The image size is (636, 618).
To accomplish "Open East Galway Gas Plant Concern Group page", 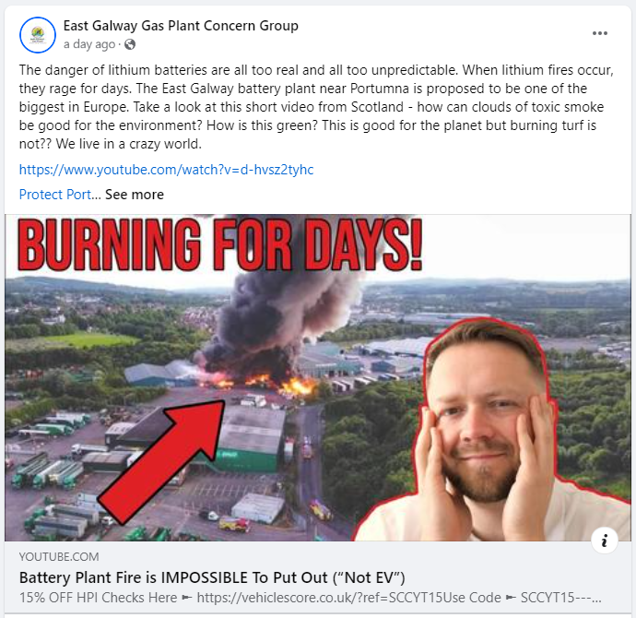I will click(x=181, y=26).
